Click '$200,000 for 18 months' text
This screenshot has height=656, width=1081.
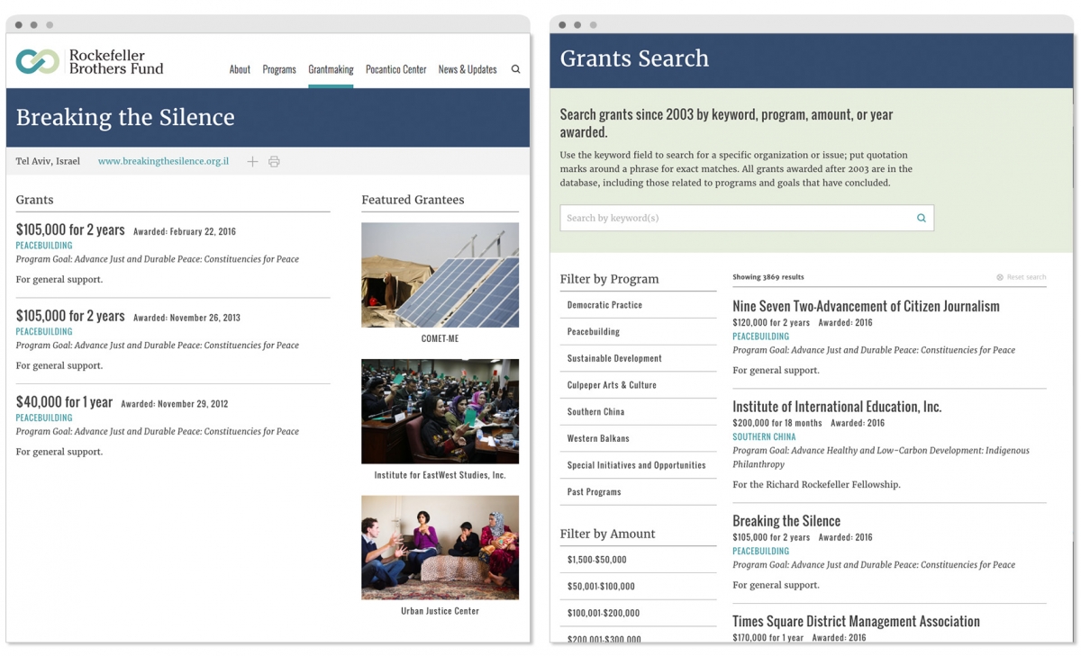[x=777, y=423]
